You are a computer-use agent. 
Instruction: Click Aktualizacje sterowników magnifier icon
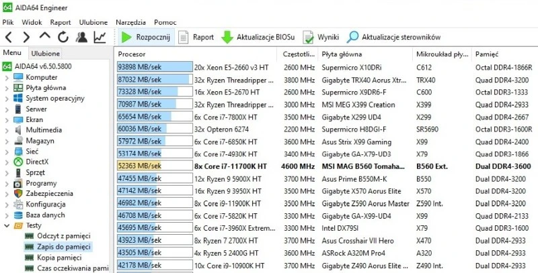352,38
